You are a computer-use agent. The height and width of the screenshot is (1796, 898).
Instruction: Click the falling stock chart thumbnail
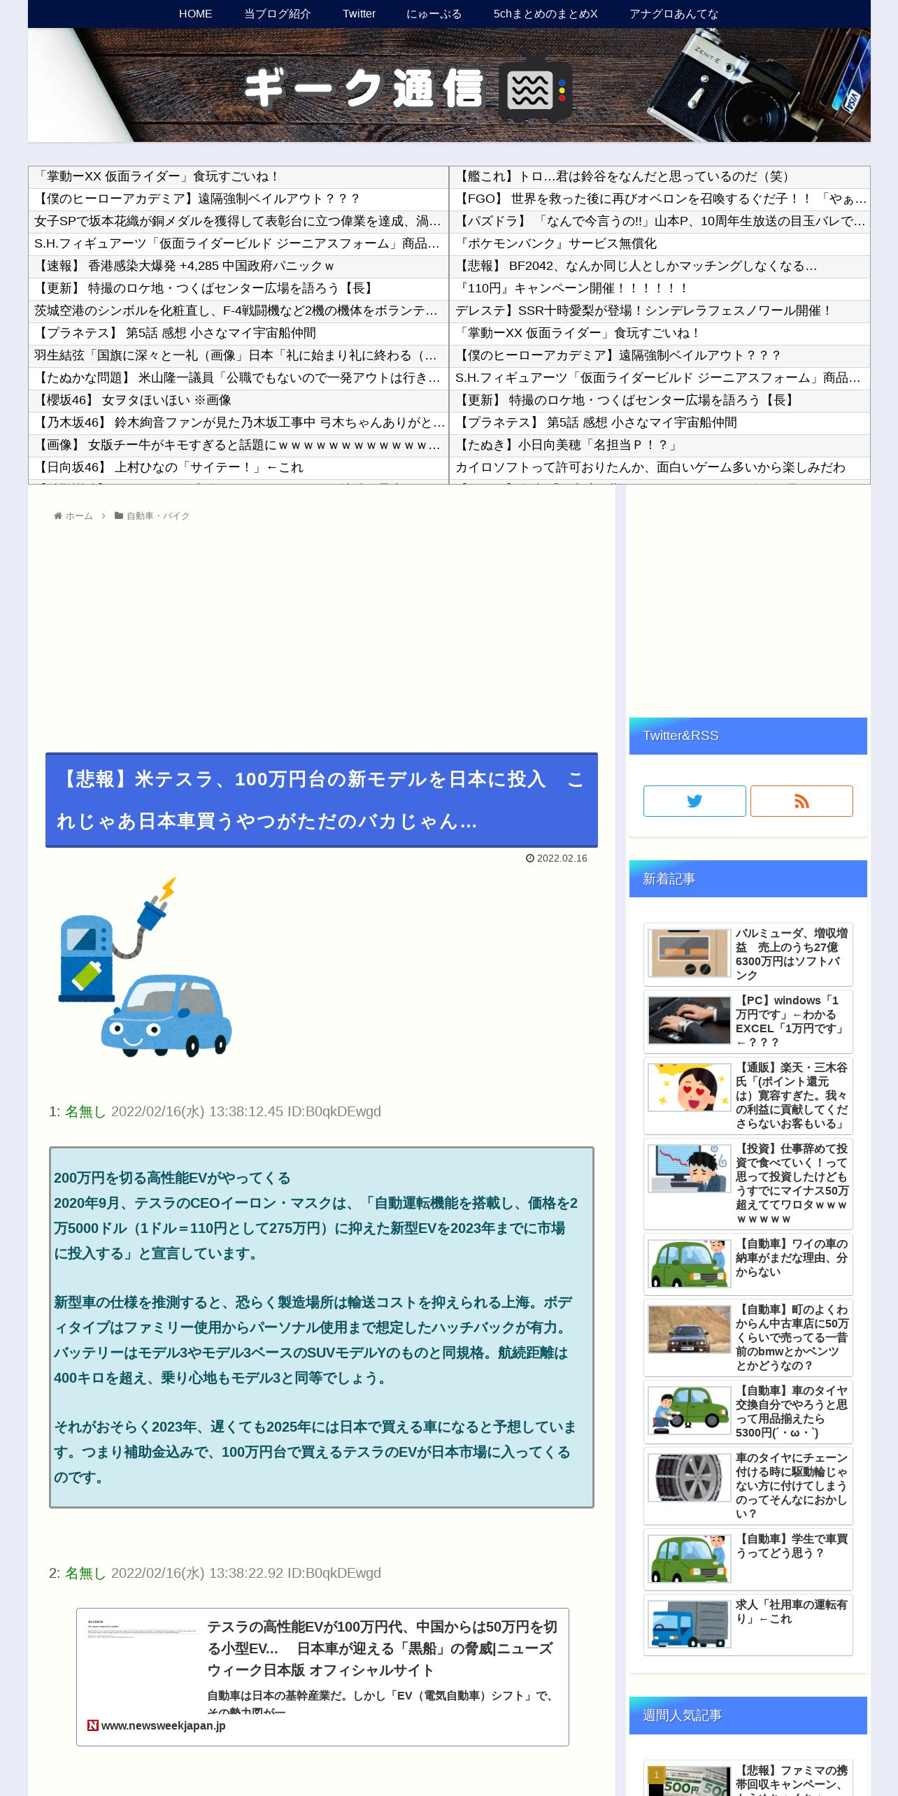(689, 1169)
